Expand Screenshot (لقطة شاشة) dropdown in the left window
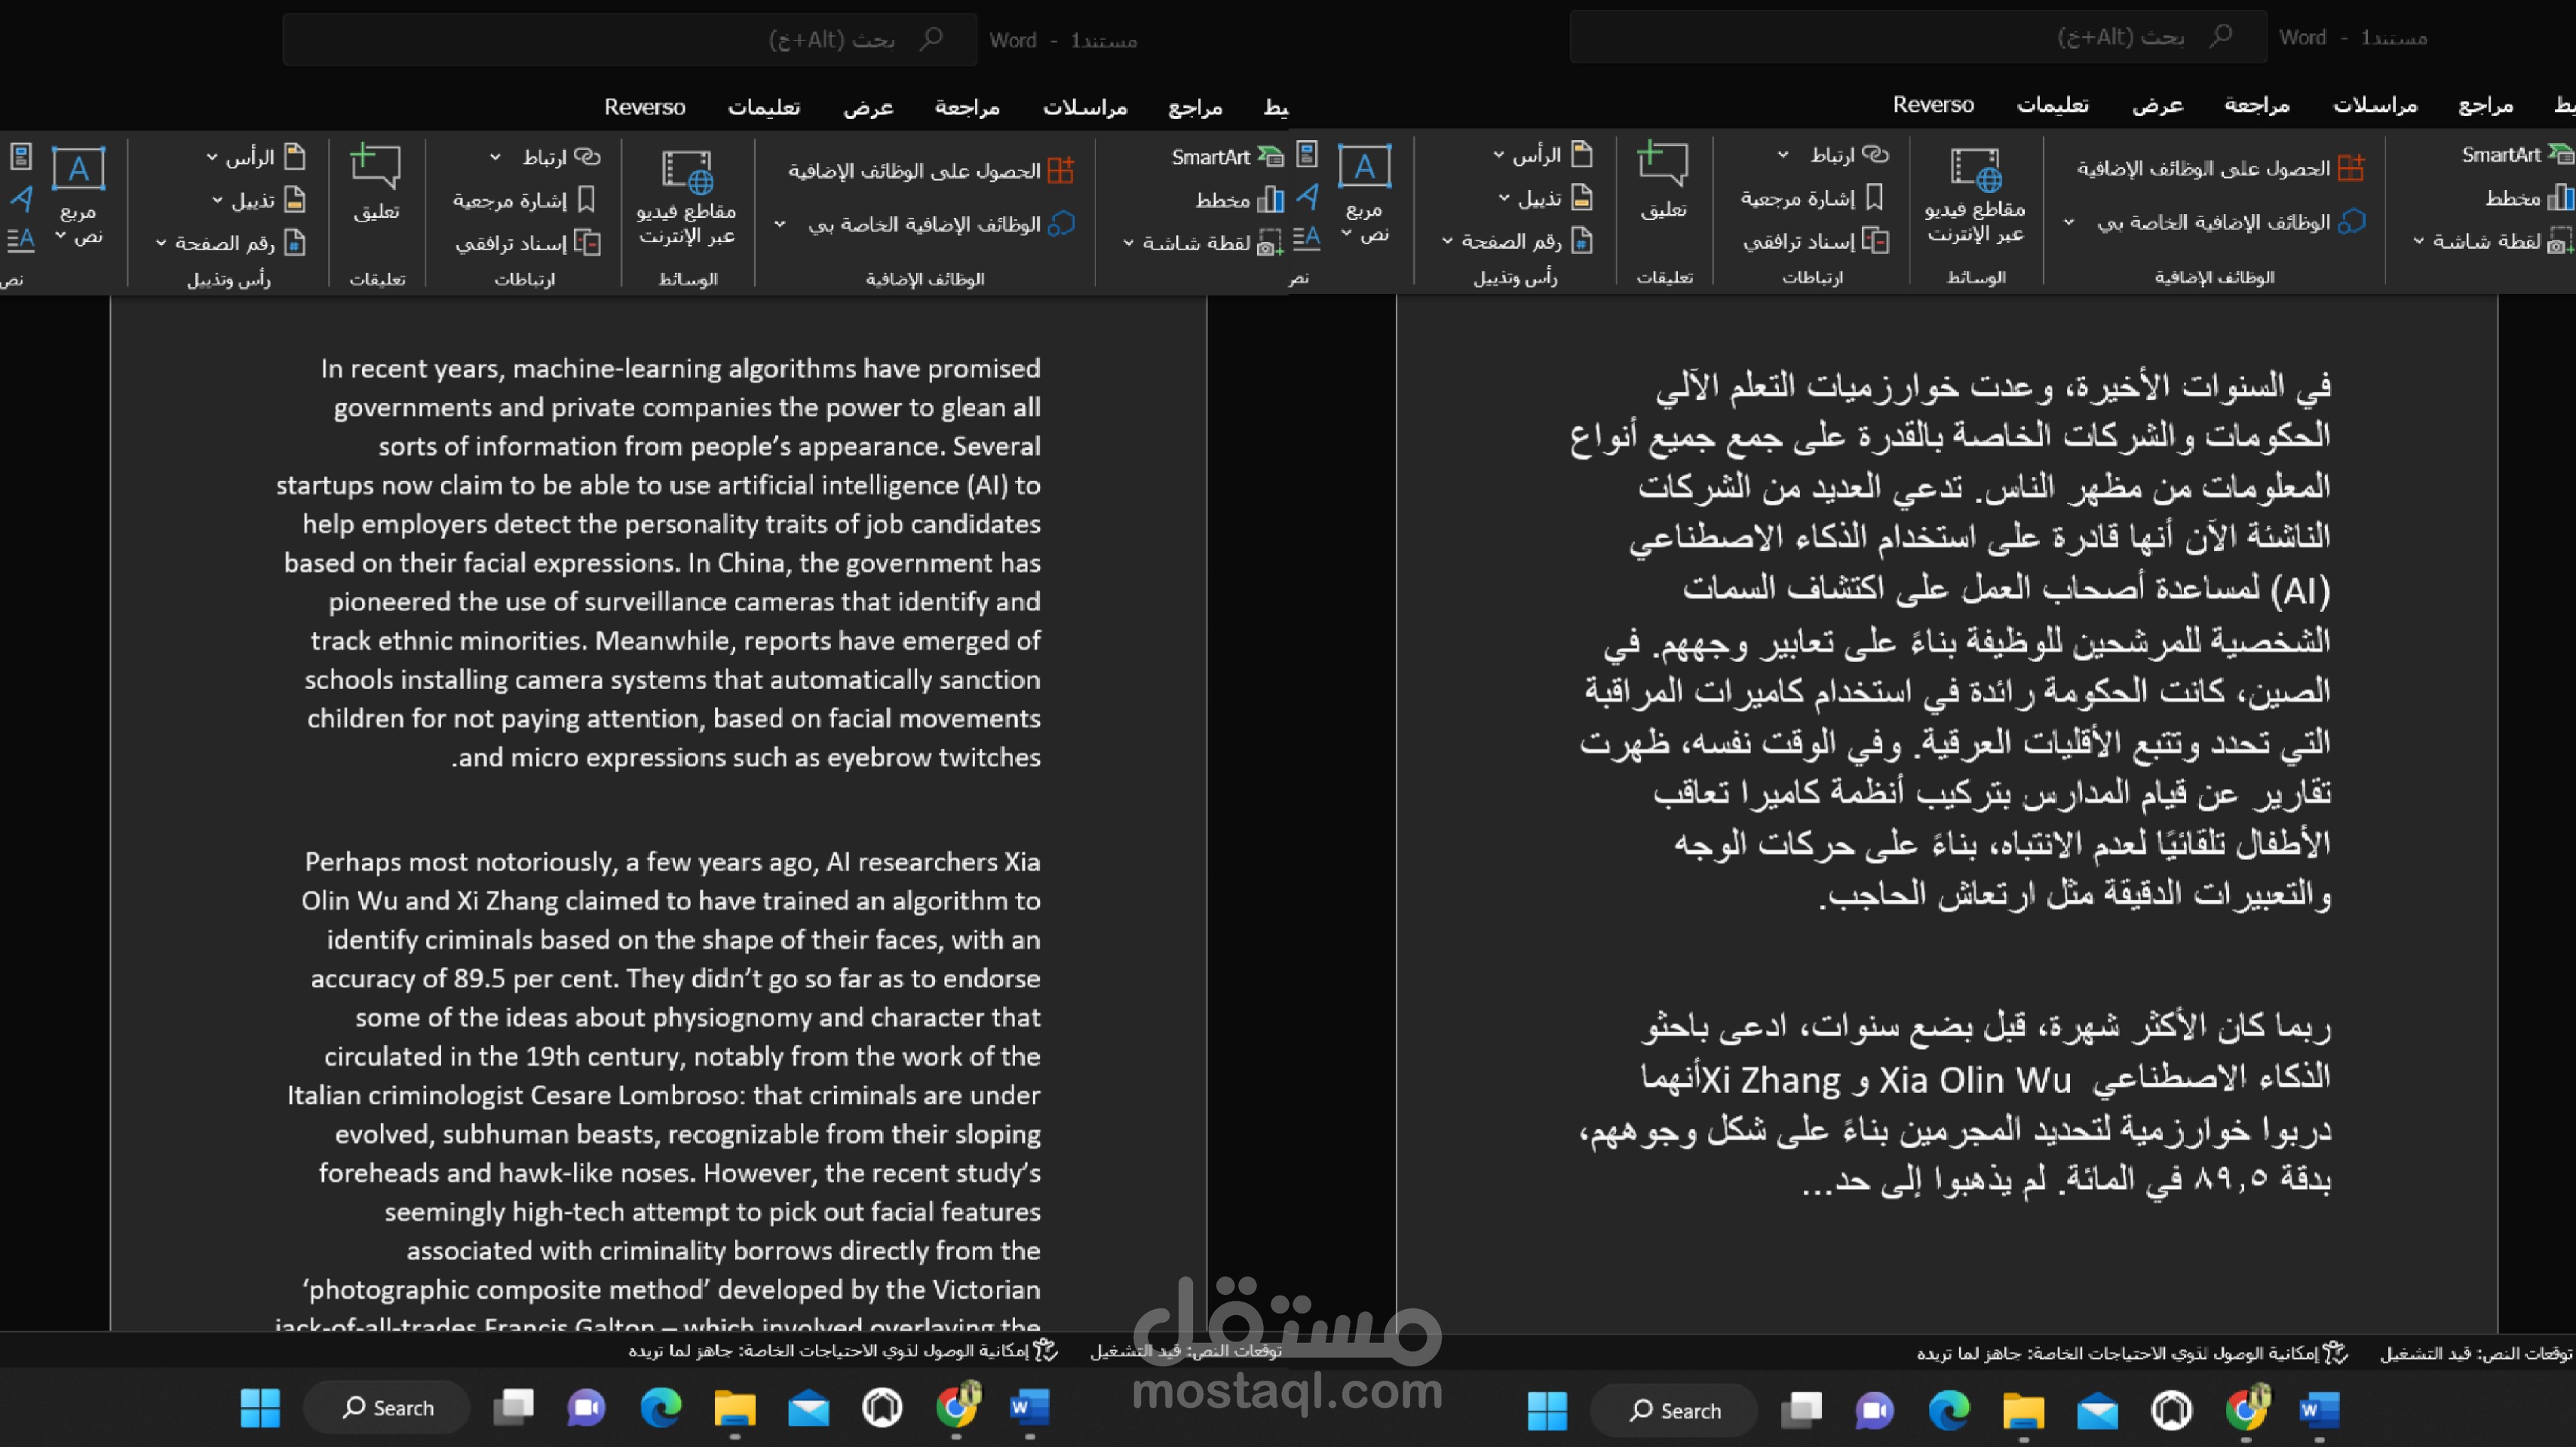Image resolution: width=2576 pixels, height=1447 pixels. (1128, 243)
